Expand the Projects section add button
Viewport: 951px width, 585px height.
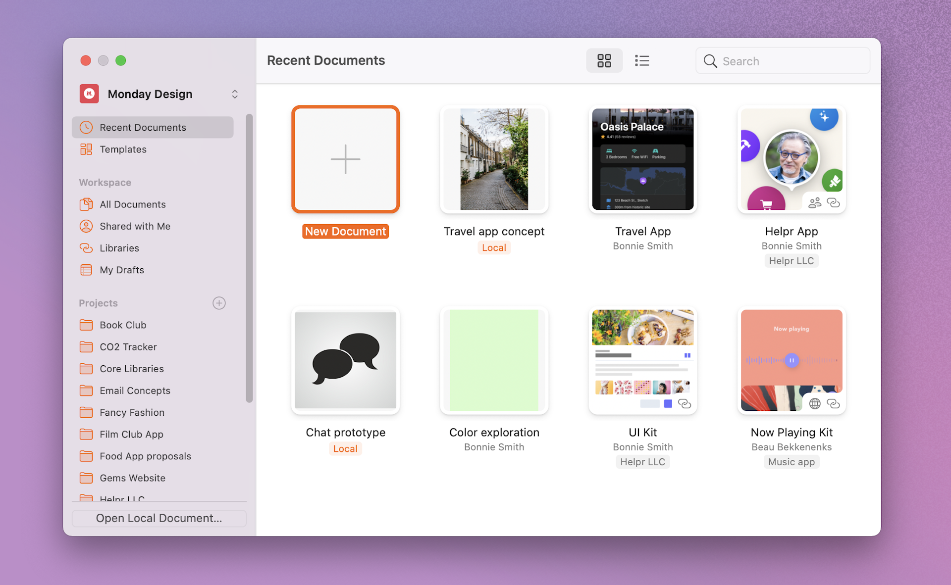(x=219, y=303)
